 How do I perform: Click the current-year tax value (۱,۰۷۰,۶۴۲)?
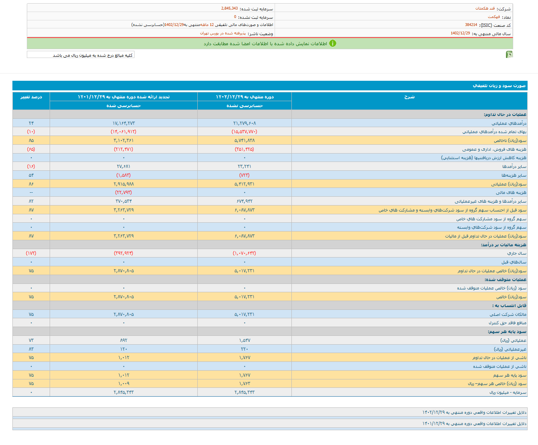click(x=244, y=253)
